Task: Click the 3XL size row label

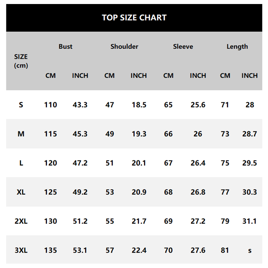Action: [21, 250]
